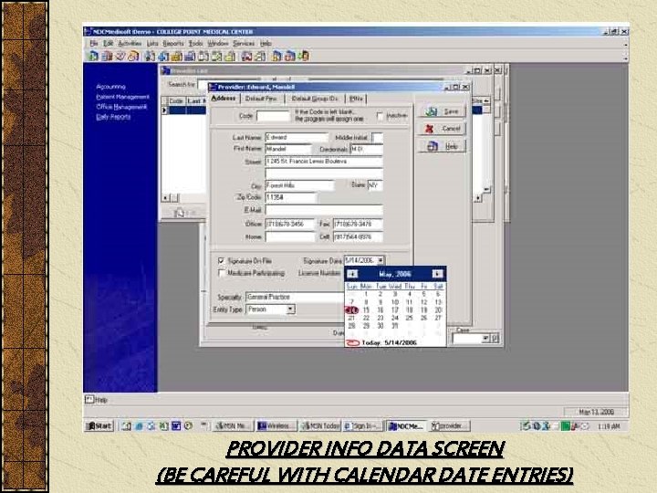Open the first Transaction Entry toolbar icon
This screenshot has width=657, height=493.
(x=92, y=56)
